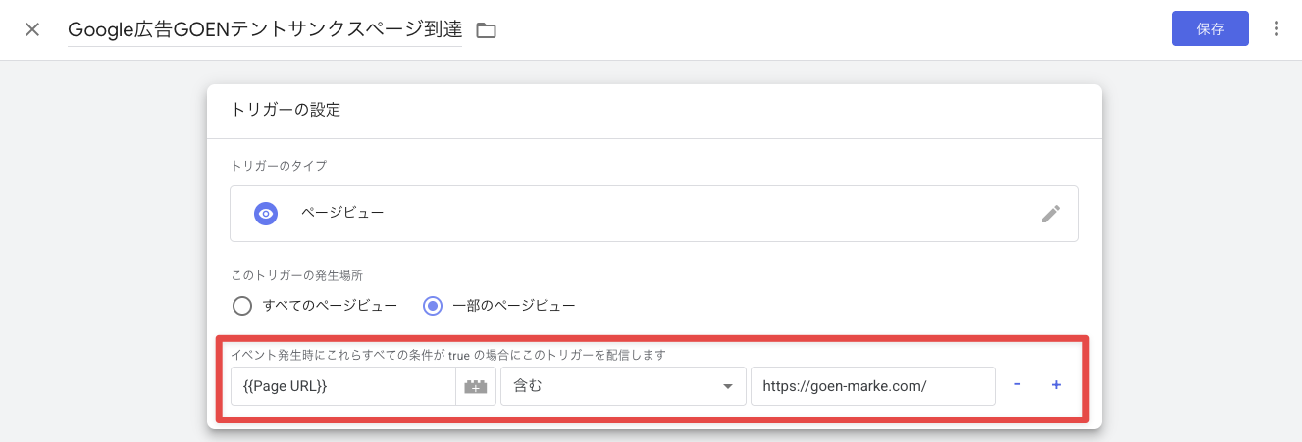Viewport: 1302px width, 442px height.
Task: Edit the trigger name title field
Action: coord(265,30)
